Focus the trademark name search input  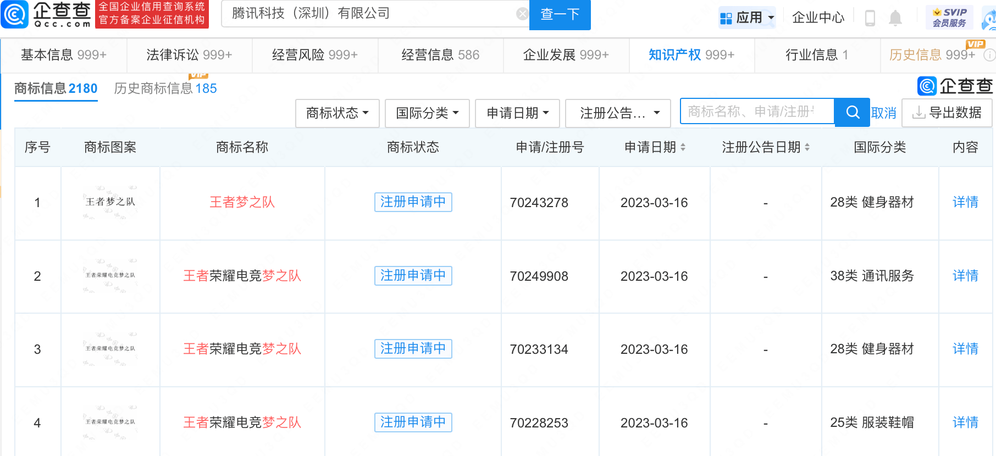point(757,112)
